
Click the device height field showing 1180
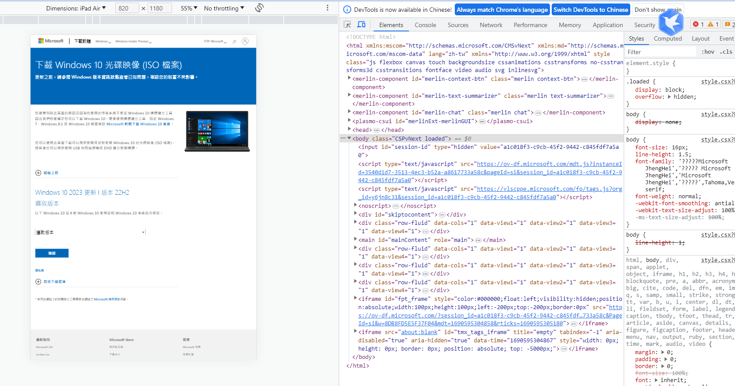(159, 8)
